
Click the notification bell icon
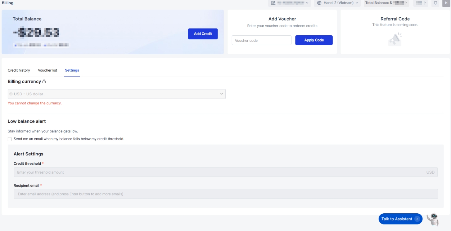[435, 3]
